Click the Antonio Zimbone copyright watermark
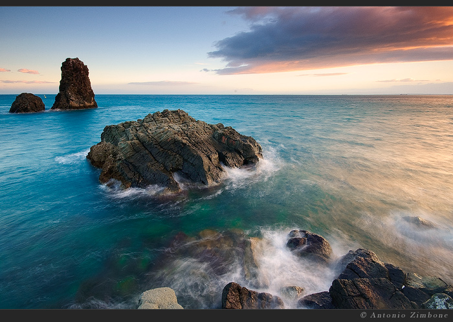The height and width of the screenshot is (322, 453). pyautogui.click(x=404, y=315)
